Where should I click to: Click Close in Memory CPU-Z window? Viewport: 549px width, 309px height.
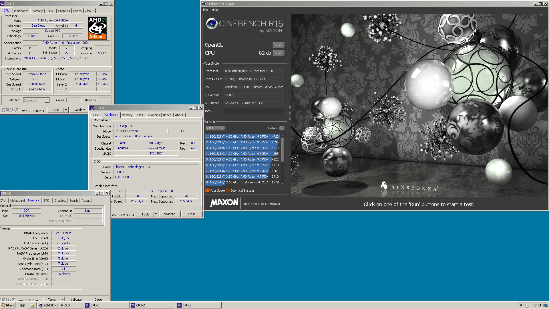98,299
